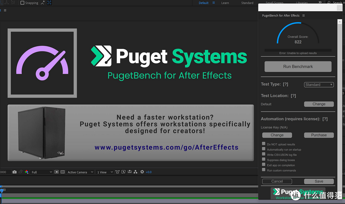Switch to the Learn workspace
This screenshot has height=204, width=345.
pos(225,3)
